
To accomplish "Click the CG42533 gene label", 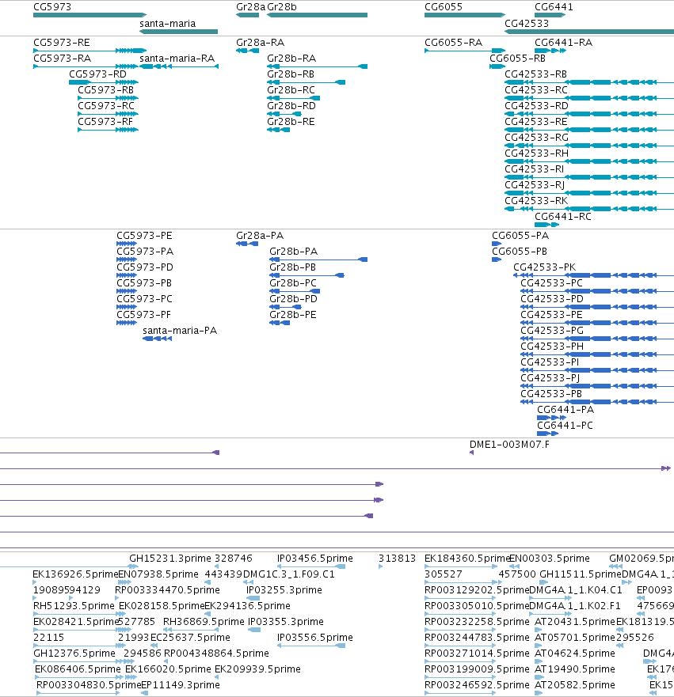I will coord(527,24).
